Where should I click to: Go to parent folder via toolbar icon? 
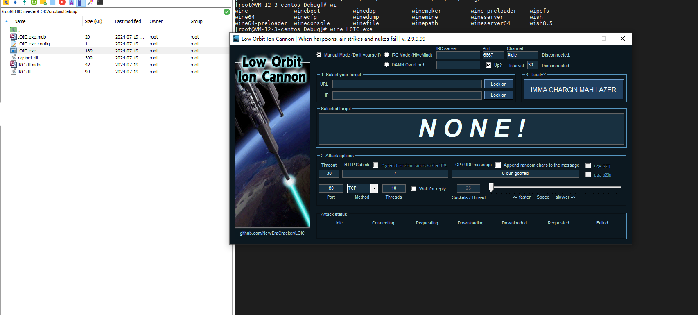point(6,2)
